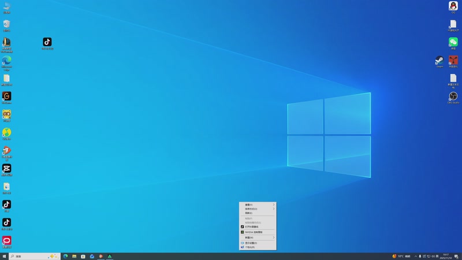This screenshot has width=462, height=260.
Task: Select the text document icon above OBS Studio
Action: 453,81
